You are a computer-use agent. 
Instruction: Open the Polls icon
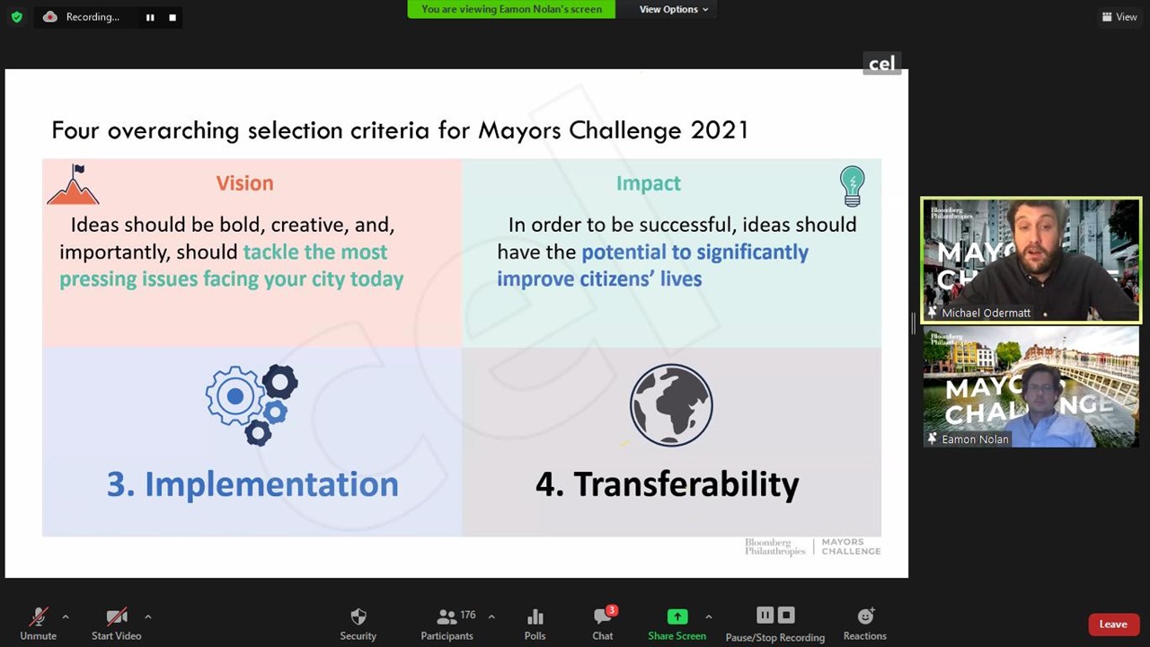pos(535,623)
